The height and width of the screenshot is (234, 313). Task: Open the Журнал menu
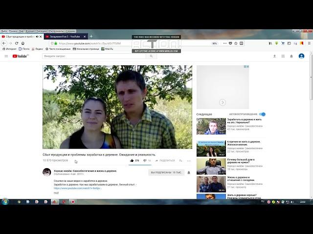(30, 31)
